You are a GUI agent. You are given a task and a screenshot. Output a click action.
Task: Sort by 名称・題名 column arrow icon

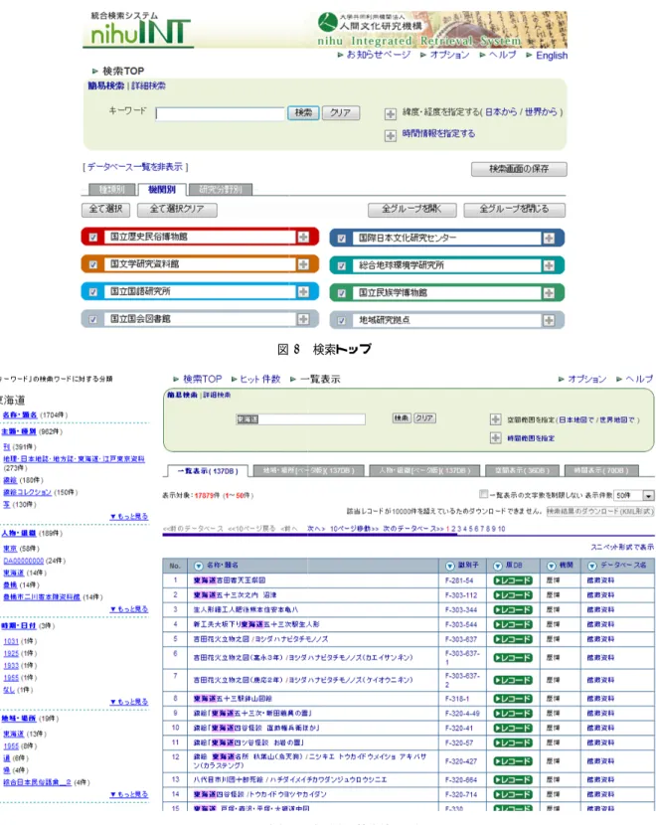click(x=199, y=567)
